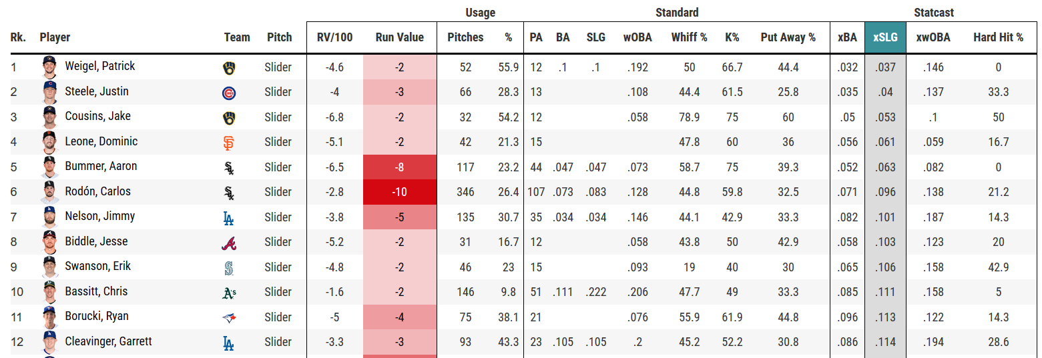Sort by the Hard Hit % column
This screenshot has width=1042, height=358.
pyautogui.click(x=998, y=37)
